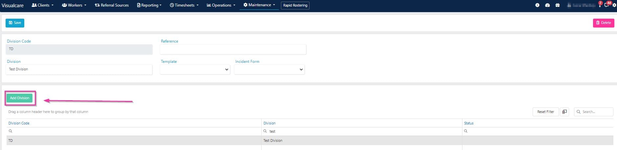This screenshot has height=150, width=617.
Task: Click the gift box icon
Action: (557, 5)
